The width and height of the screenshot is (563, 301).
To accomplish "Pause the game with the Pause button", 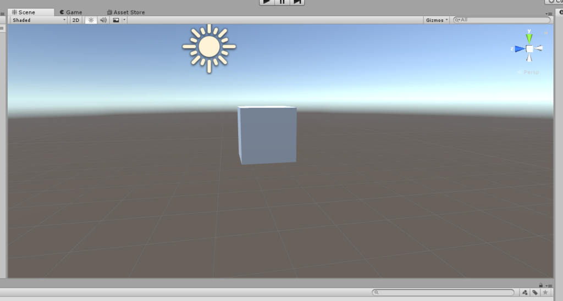I will (282, 2).
